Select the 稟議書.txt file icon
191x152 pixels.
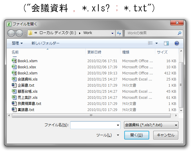14,110
